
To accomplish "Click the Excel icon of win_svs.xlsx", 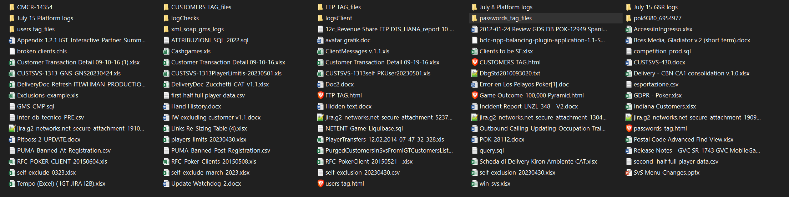I will click(474, 183).
